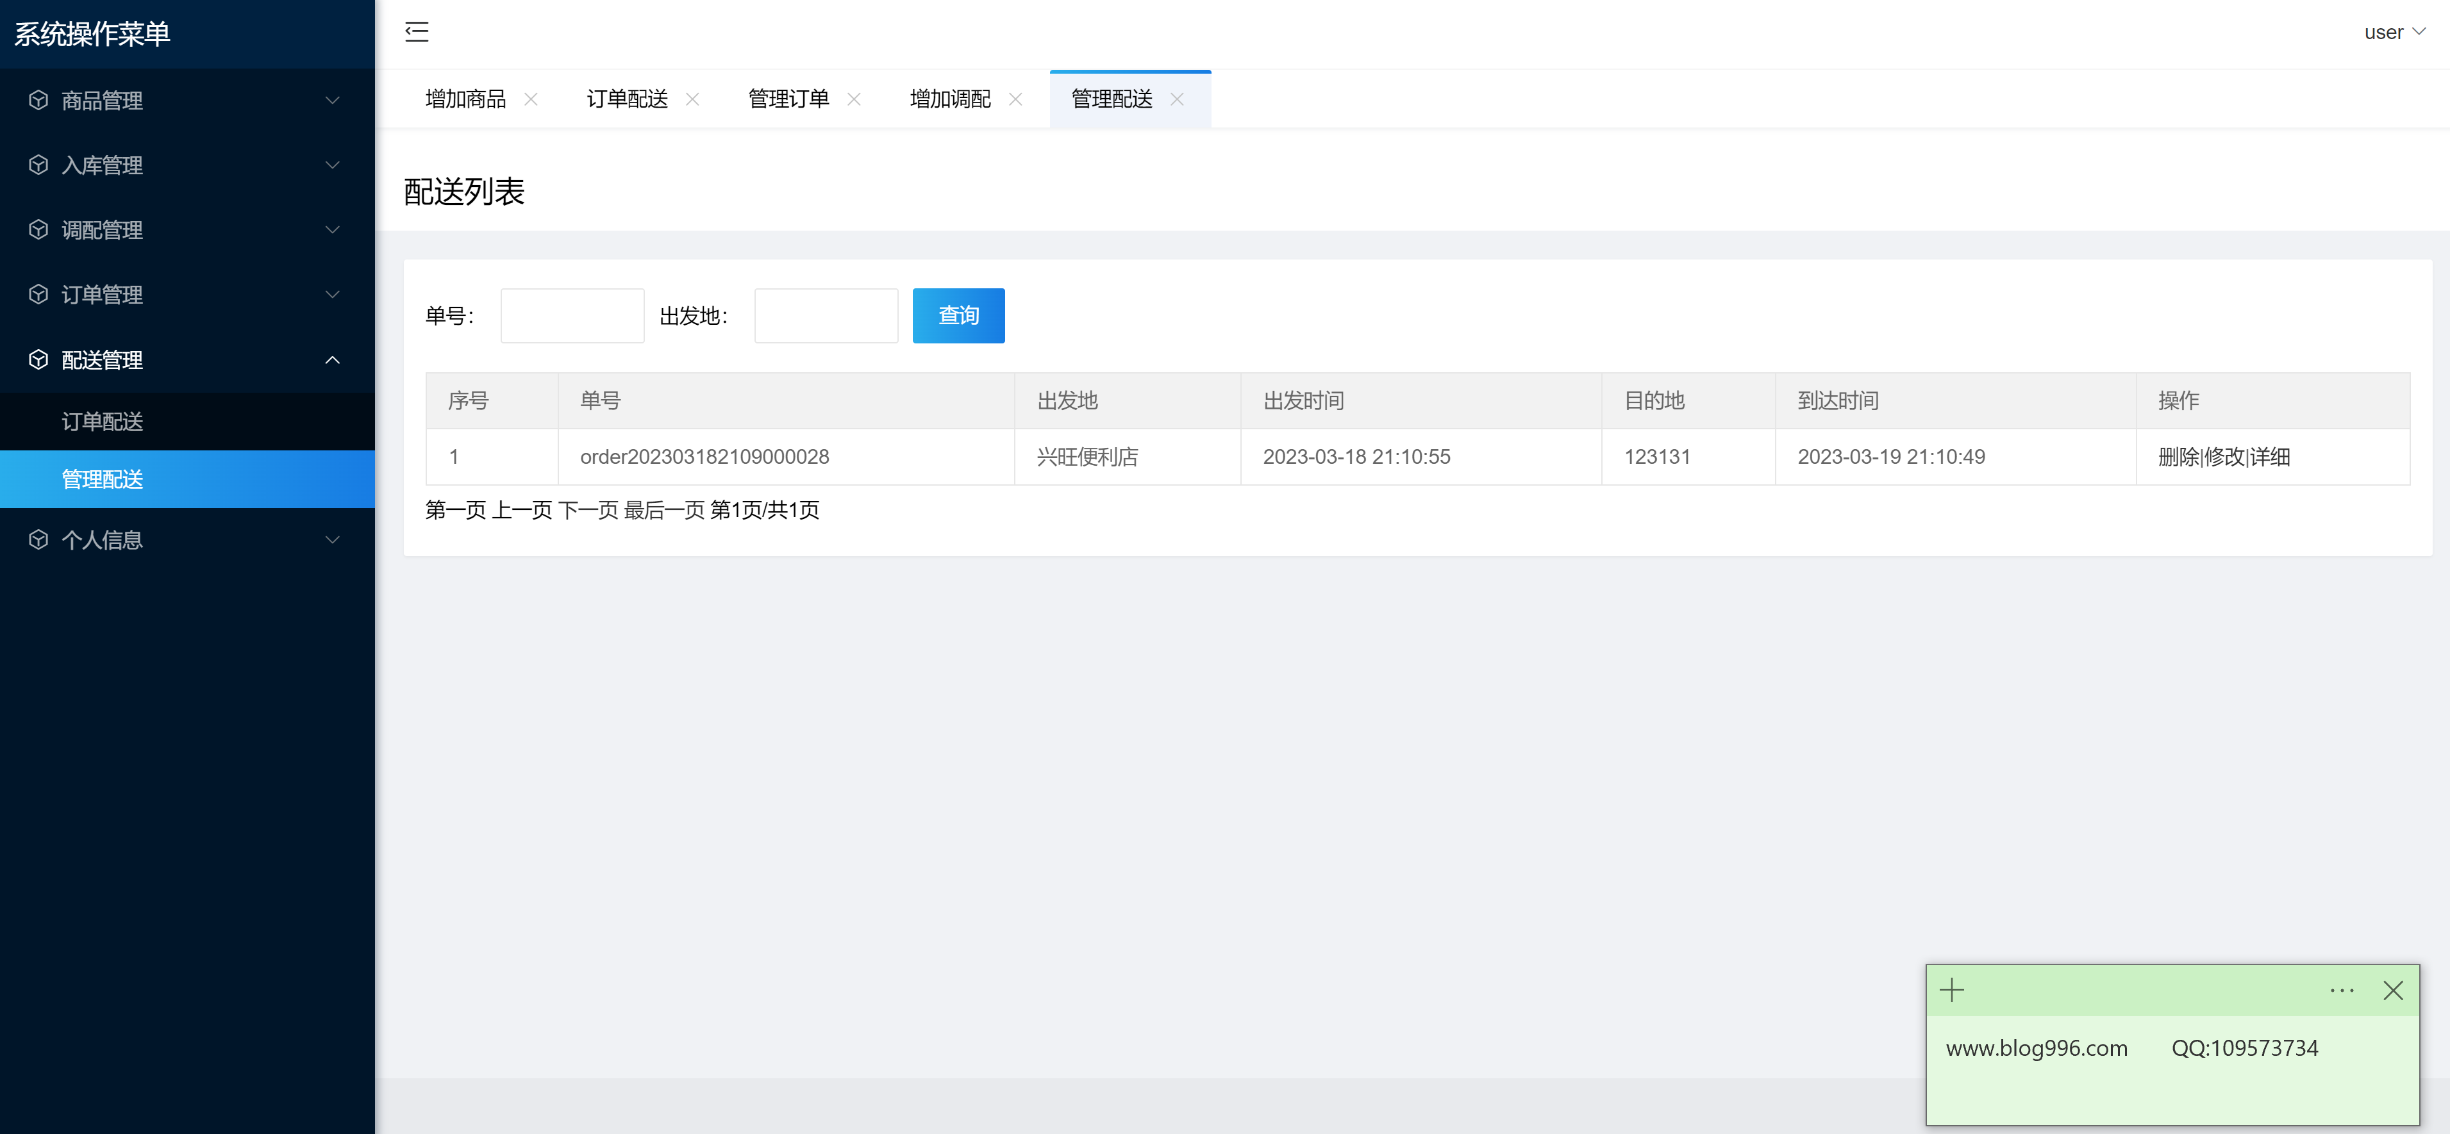Viewport: 2450px width, 1134px height.
Task: Expand the 商品管理 menu section
Action: pos(332,101)
